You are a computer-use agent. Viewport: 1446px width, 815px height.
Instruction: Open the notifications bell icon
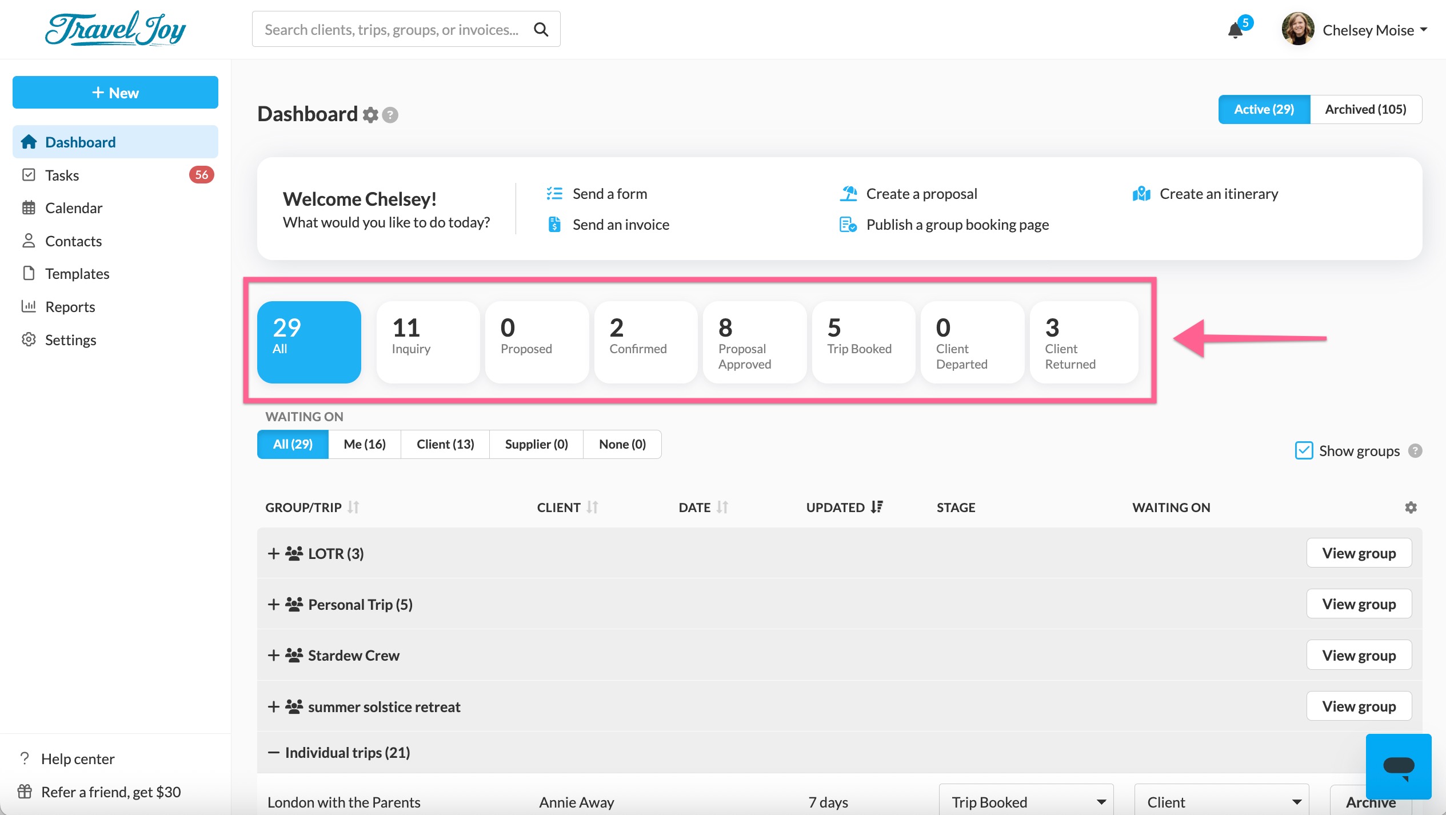click(1235, 30)
